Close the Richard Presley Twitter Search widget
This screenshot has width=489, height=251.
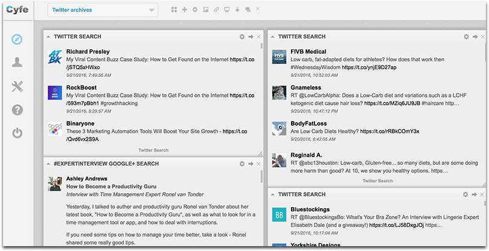click(258, 37)
